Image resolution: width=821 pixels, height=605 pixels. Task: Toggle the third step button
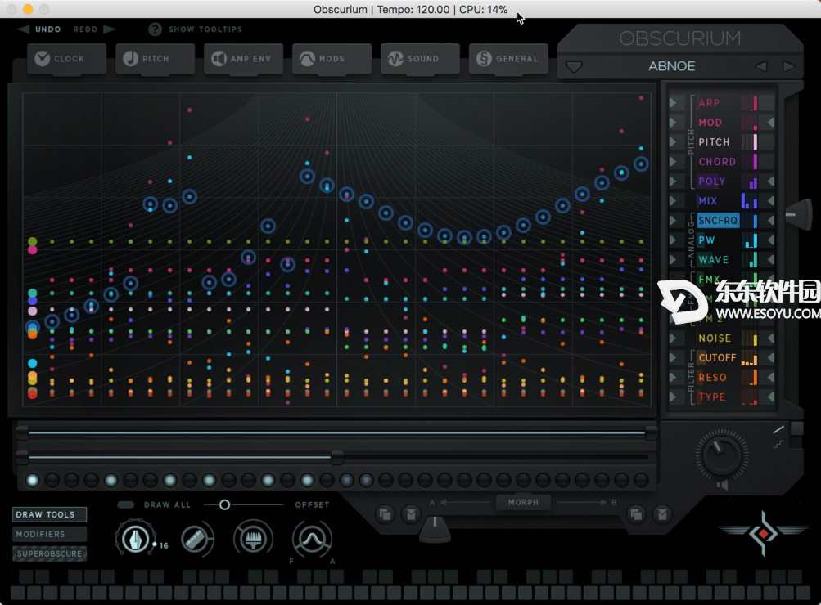pos(72,480)
